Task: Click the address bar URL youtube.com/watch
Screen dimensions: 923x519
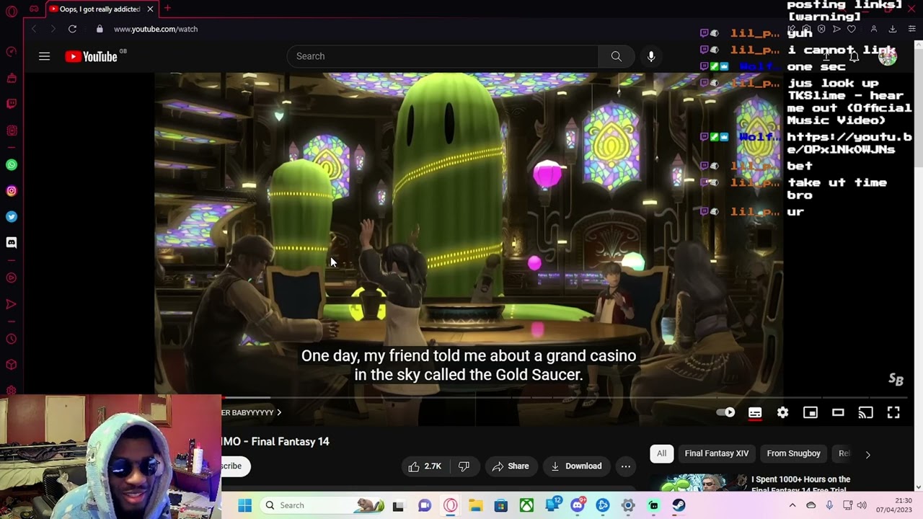Action: [156, 29]
